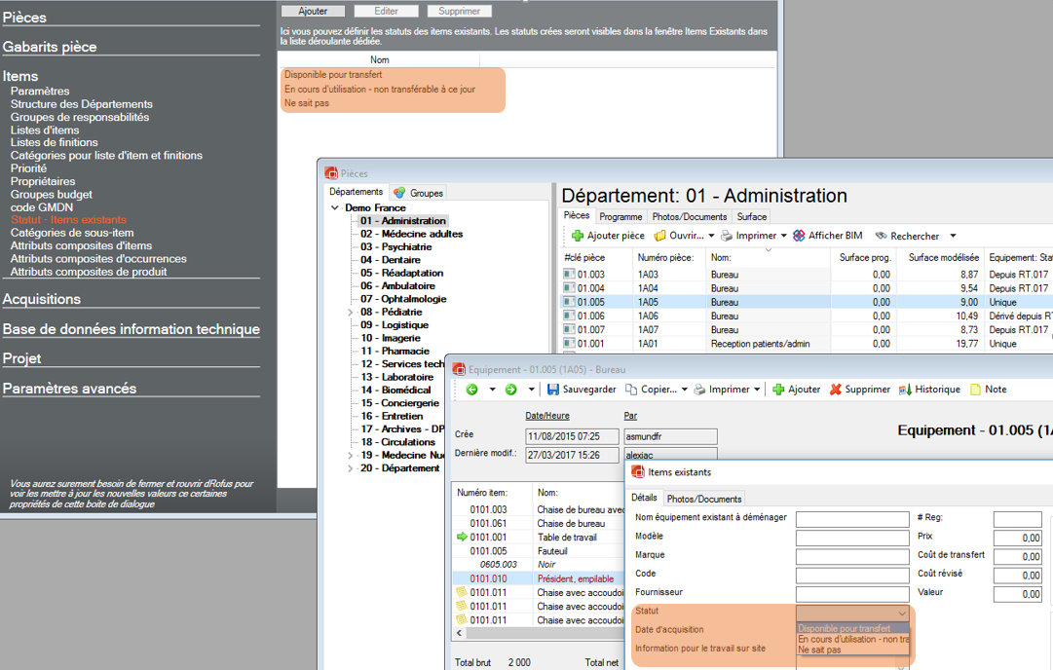This screenshot has width=1053, height=670.
Task: Switch to the Groupes tab
Action: (419, 193)
